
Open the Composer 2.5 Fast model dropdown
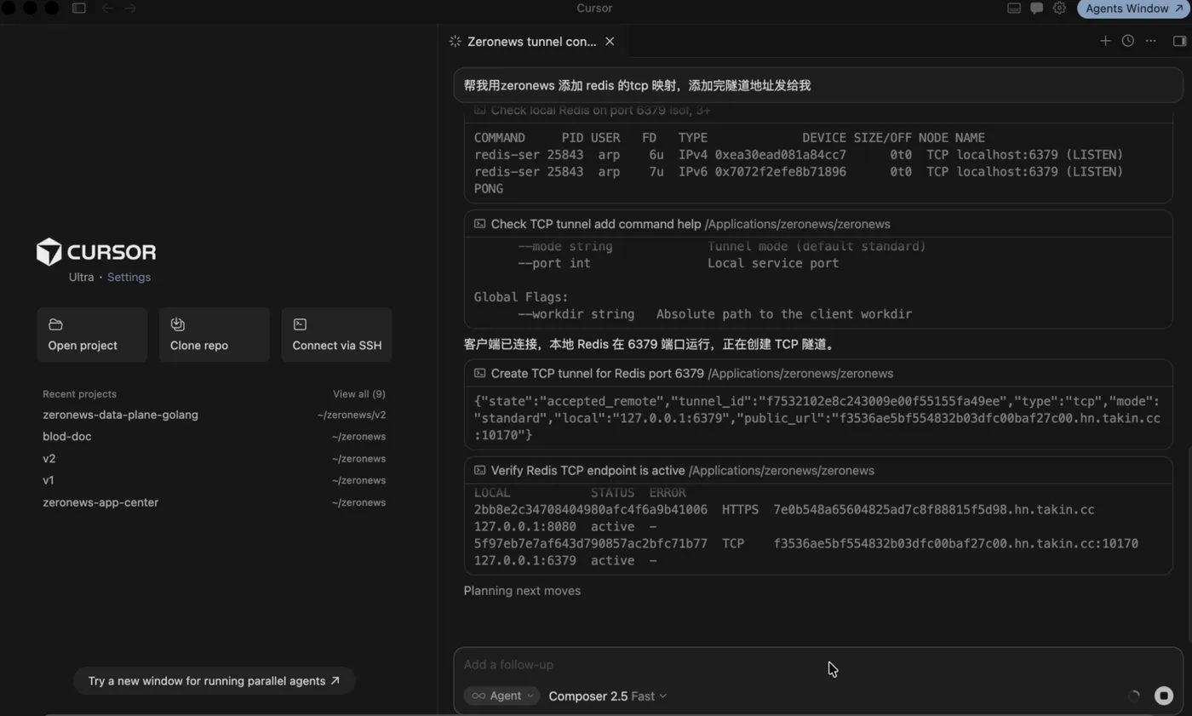pos(607,696)
